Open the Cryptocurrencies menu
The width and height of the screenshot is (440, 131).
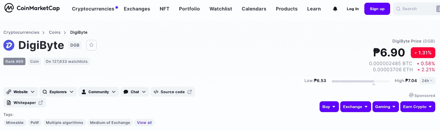(x=93, y=9)
